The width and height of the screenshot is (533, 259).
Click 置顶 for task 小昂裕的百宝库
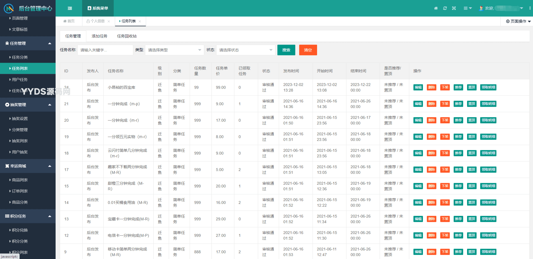[x=472, y=87]
